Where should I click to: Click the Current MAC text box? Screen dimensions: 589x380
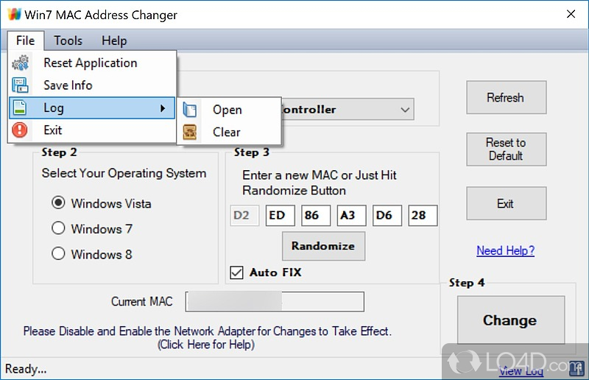(275, 301)
